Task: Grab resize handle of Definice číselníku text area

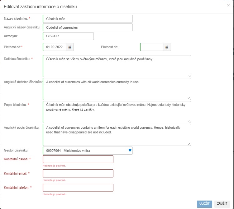Action: point(189,75)
